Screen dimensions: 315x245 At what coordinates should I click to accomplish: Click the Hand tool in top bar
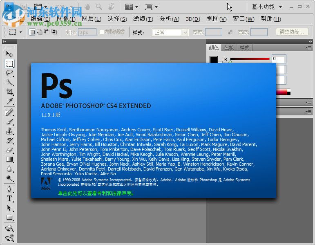tap(87, 7)
